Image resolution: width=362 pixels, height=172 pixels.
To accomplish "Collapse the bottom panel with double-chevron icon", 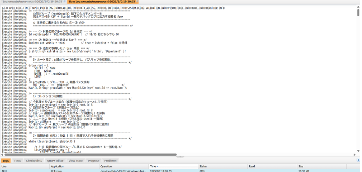I will coord(358,160).
